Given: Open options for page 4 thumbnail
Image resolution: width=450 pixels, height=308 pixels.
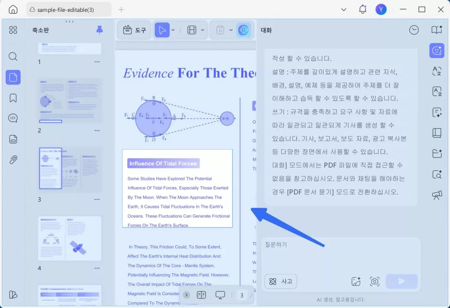Looking at the screenshot, I should point(97,268).
